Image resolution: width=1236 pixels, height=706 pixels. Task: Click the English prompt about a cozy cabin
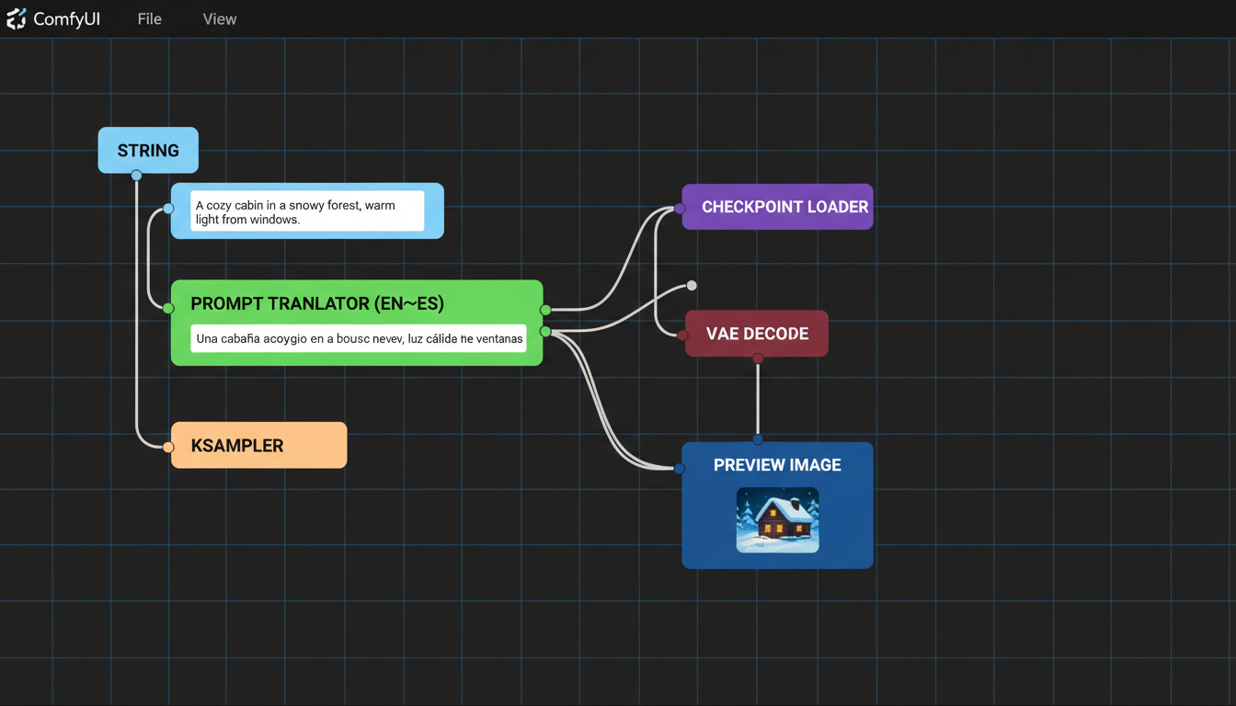(306, 211)
